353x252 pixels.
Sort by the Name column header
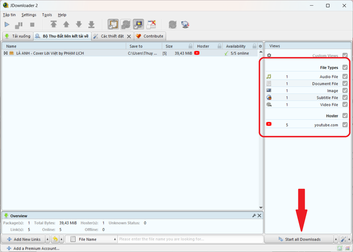64,46
